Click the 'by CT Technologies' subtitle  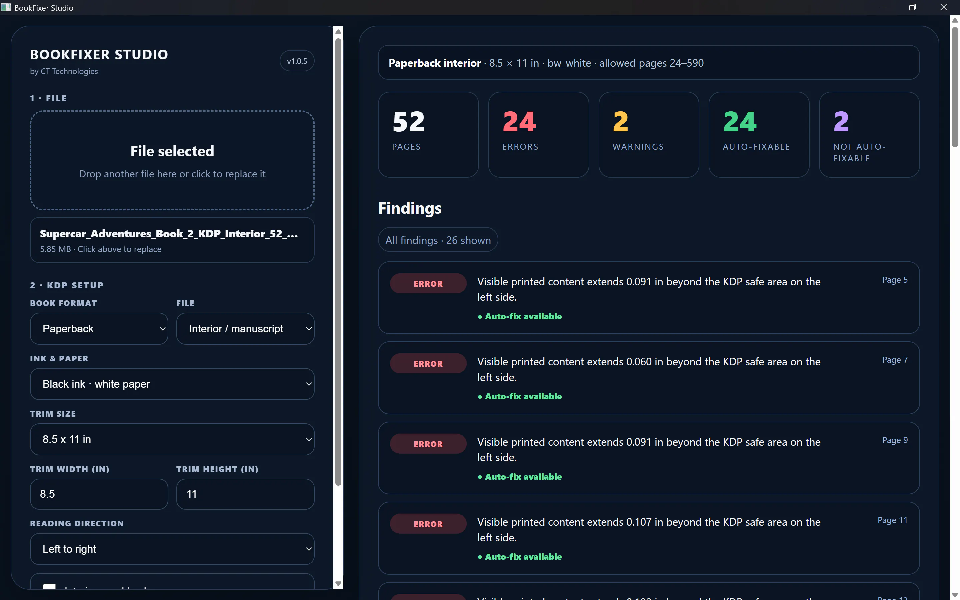[64, 71]
